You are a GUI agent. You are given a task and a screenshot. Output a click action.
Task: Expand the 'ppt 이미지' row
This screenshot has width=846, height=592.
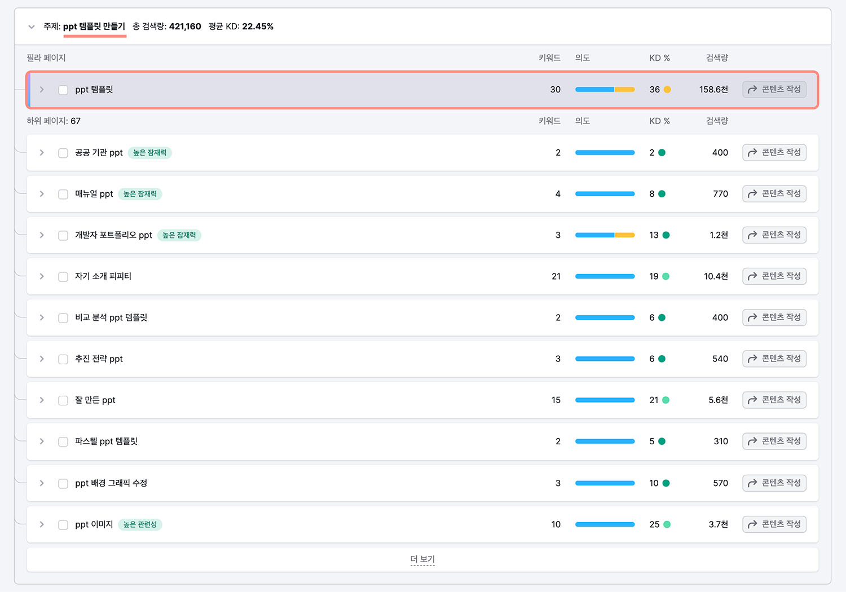tap(42, 524)
